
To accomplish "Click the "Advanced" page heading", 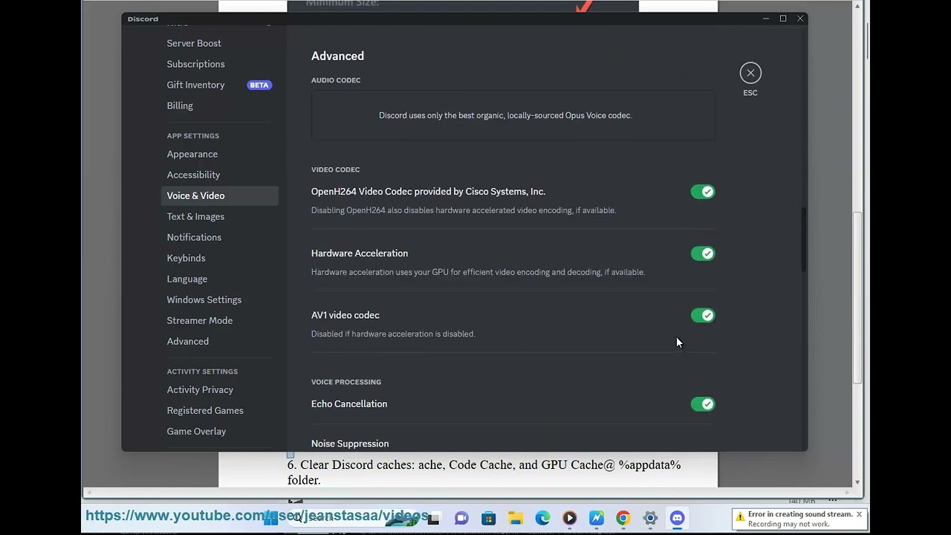I will [337, 56].
